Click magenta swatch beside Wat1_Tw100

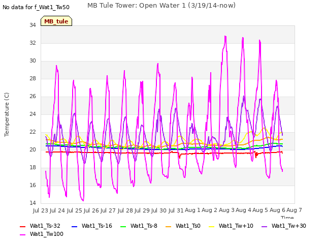click(x=22, y=235)
